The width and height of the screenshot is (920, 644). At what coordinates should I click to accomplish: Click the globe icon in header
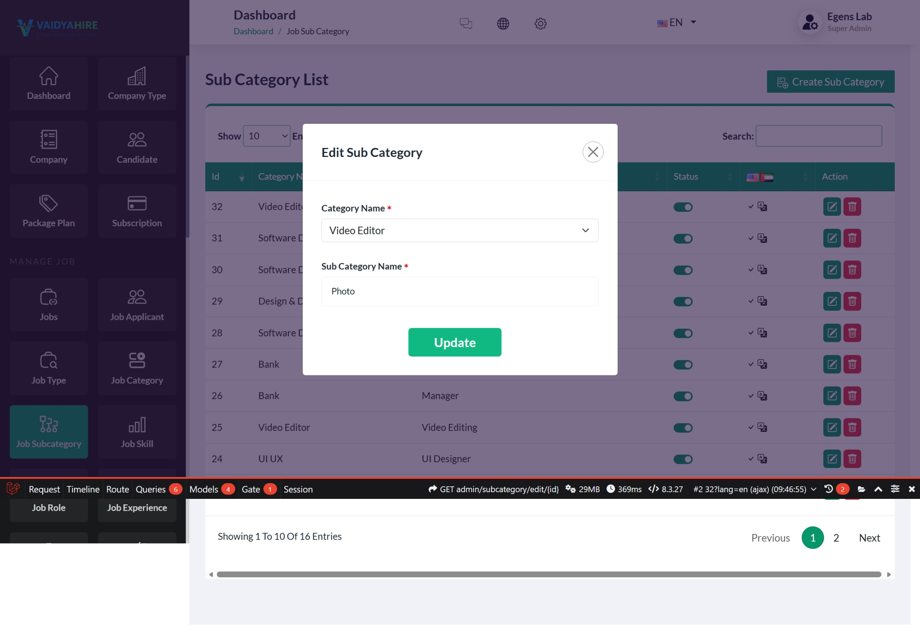point(503,24)
